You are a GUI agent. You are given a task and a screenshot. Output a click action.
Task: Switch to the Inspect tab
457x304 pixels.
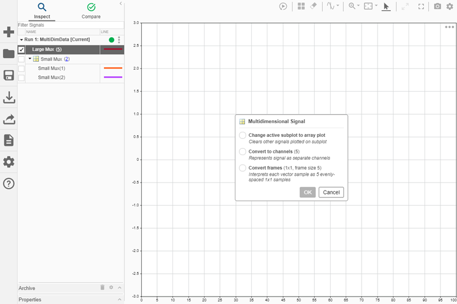tap(42, 11)
